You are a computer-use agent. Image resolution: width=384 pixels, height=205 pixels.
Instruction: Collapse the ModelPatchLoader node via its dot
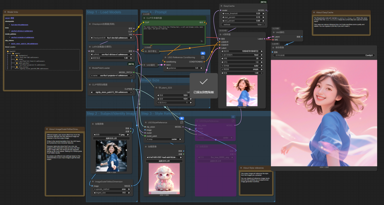90,68
